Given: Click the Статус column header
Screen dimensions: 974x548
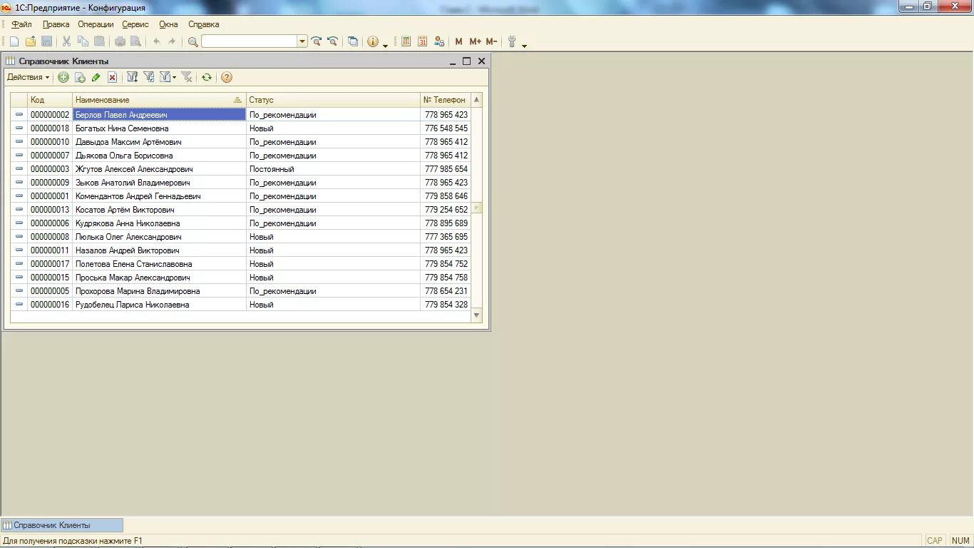Looking at the screenshot, I should tap(334, 100).
